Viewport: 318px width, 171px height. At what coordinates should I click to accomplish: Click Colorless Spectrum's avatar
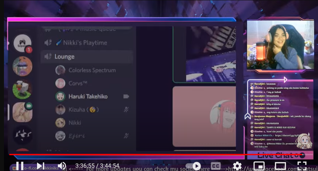(60, 70)
